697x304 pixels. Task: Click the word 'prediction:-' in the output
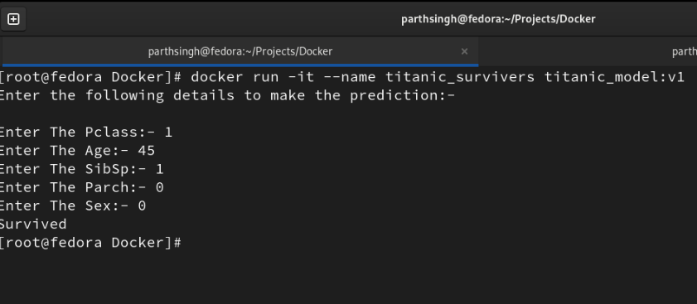(402, 95)
